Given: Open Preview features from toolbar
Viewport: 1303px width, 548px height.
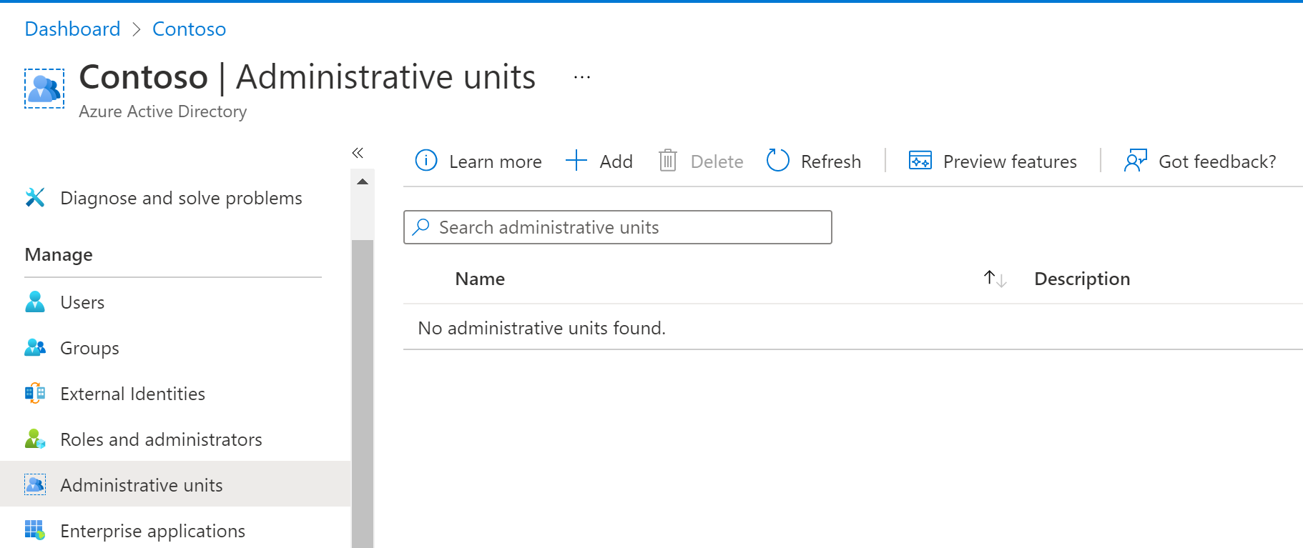Looking at the screenshot, I should 993,161.
